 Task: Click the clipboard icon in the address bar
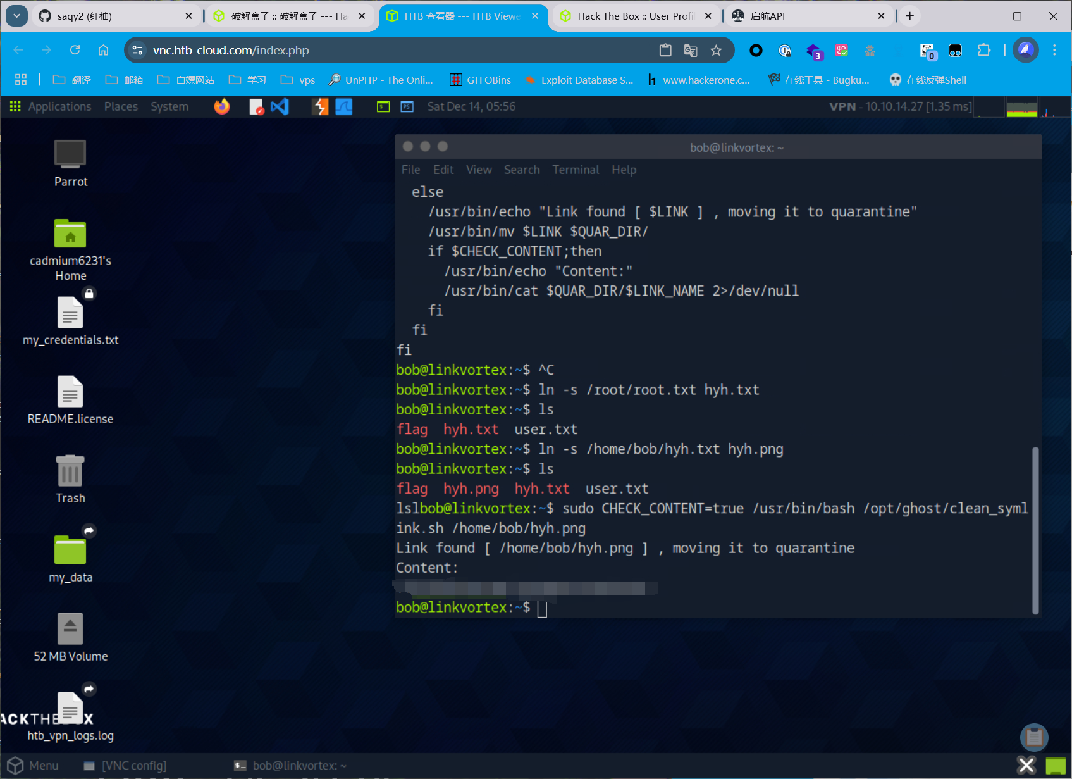click(665, 51)
